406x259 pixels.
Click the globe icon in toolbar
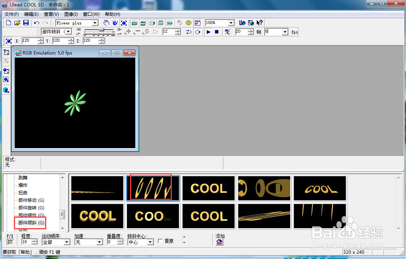(188, 23)
